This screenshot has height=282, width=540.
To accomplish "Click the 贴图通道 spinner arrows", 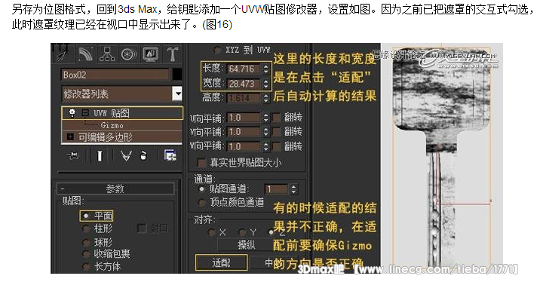I will pyautogui.click(x=293, y=189).
